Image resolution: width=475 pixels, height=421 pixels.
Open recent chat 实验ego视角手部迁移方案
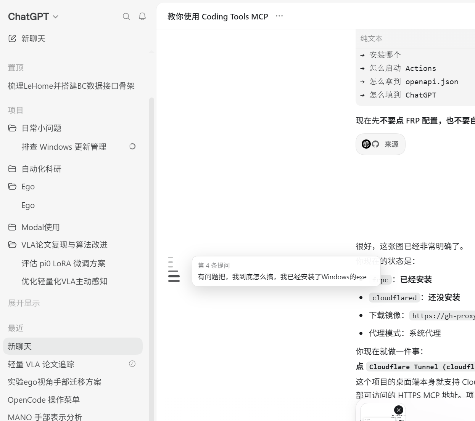tap(55, 382)
